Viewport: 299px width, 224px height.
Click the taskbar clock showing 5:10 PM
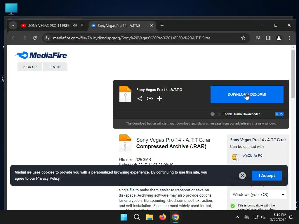coord(278,217)
